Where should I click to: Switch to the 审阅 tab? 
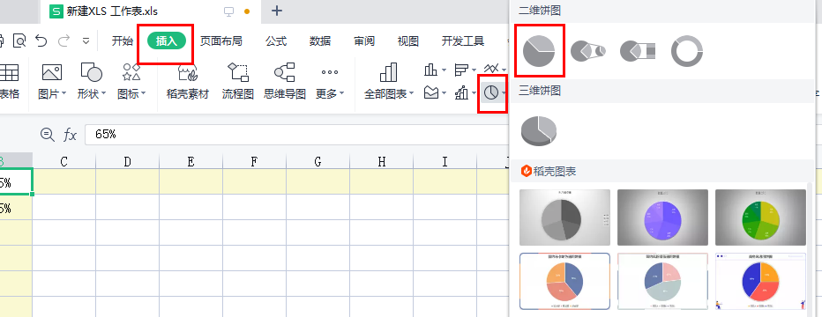point(364,41)
